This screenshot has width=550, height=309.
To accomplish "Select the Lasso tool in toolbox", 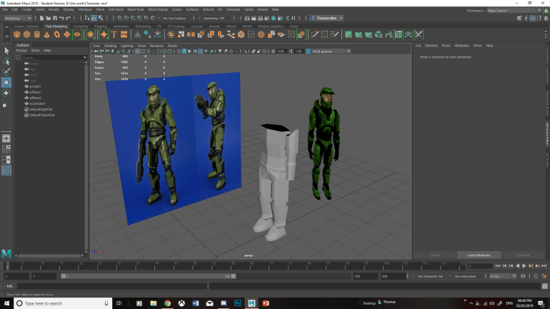I will pyautogui.click(x=6, y=61).
